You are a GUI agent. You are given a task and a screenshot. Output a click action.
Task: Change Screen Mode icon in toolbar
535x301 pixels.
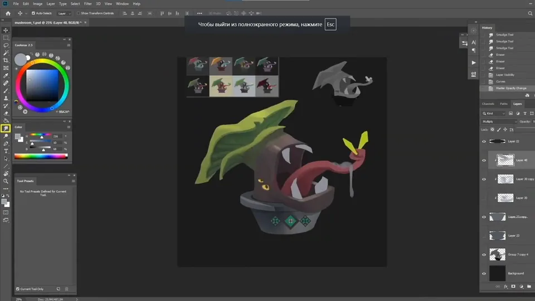6,220
